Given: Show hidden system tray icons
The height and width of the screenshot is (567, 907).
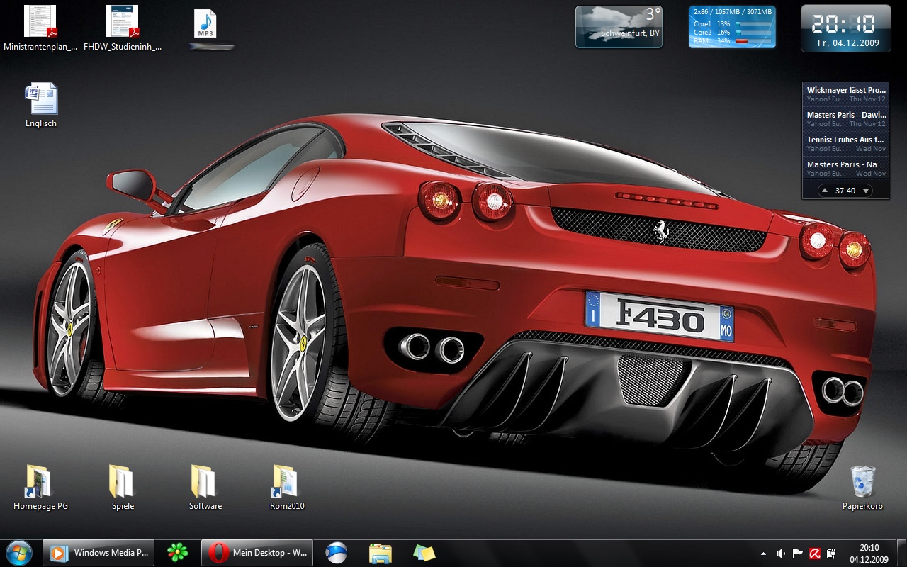Looking at the screenshot, I should click(x=763, y=554).
